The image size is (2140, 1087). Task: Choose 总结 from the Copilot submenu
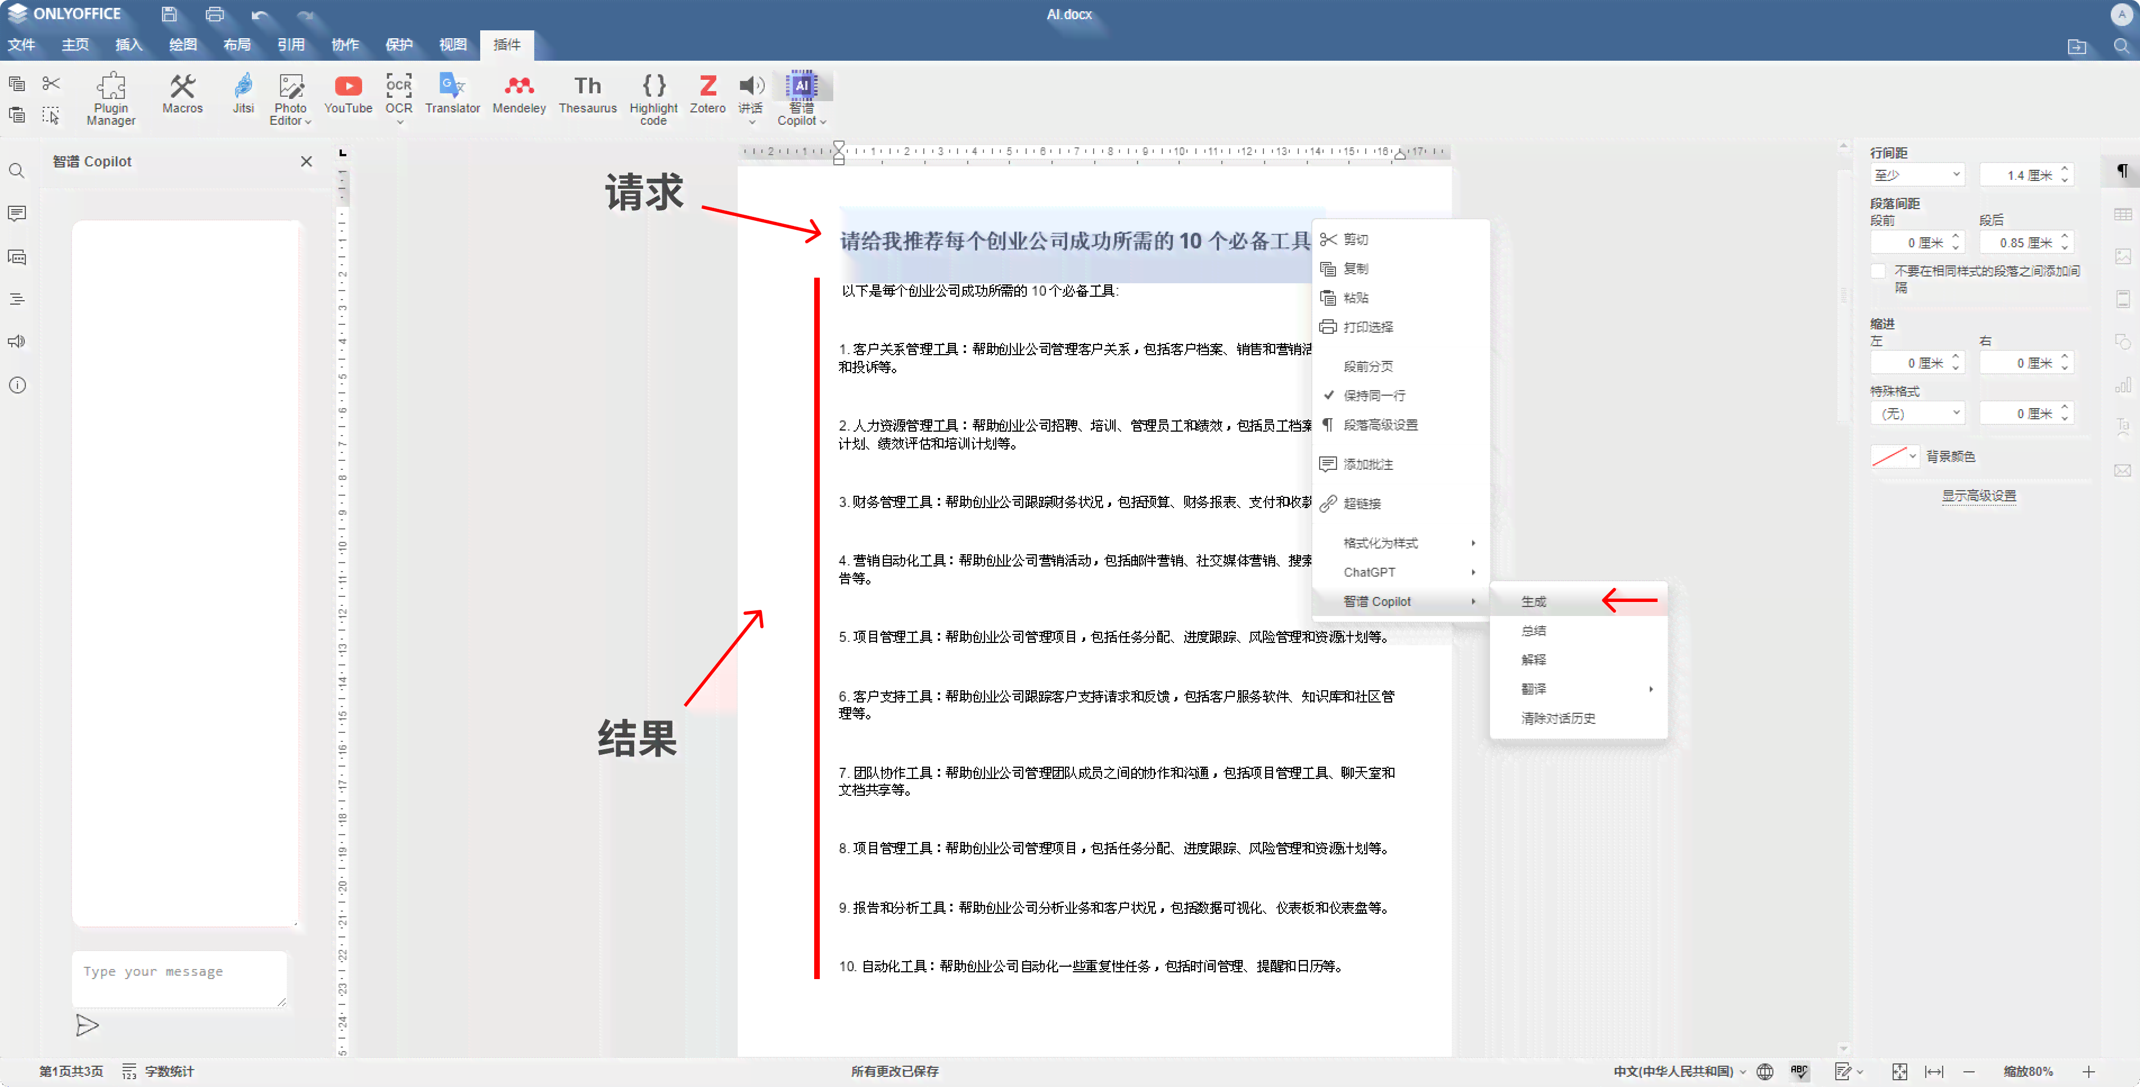click(1578, 631)
